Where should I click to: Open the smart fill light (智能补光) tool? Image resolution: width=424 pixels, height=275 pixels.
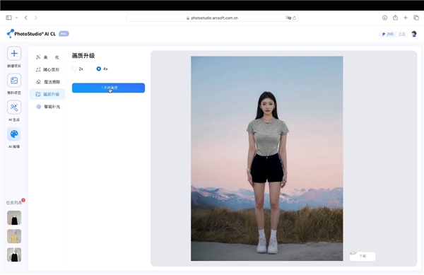coord(47,107)
